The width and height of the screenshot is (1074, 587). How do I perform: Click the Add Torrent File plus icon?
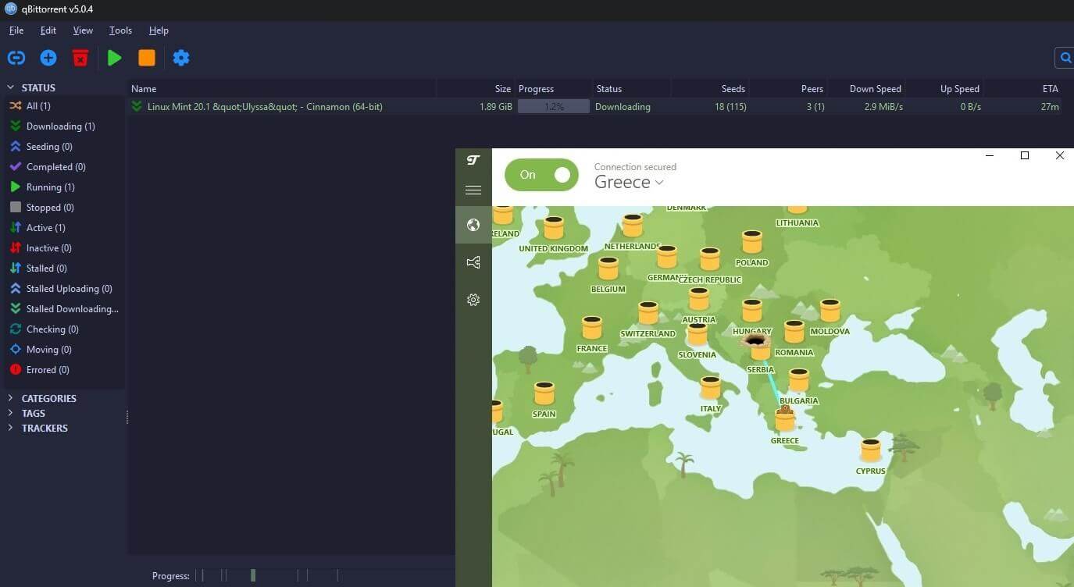point(48,58)
